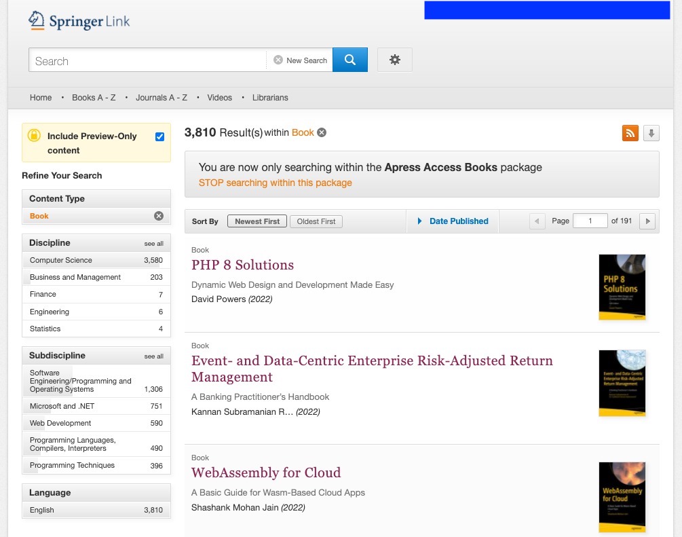
Task: Remove Book filter next to results count
Action: pyautogui.click(x=322, y=133)
